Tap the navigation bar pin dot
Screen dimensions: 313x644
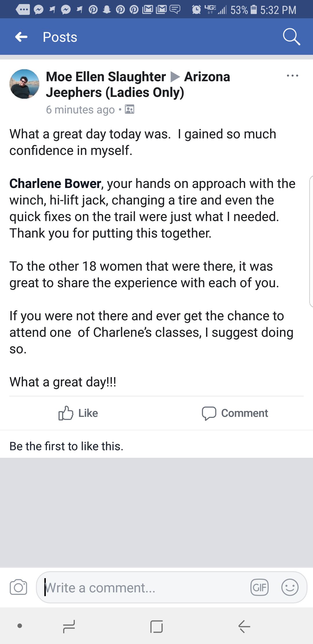20,626
